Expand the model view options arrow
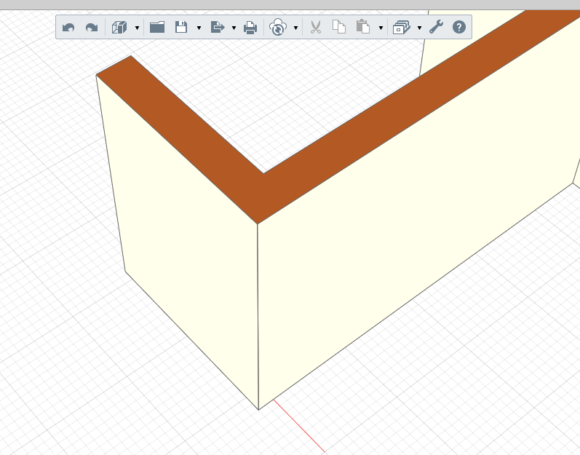Screen dimensions: 580x455 [138, 28]
